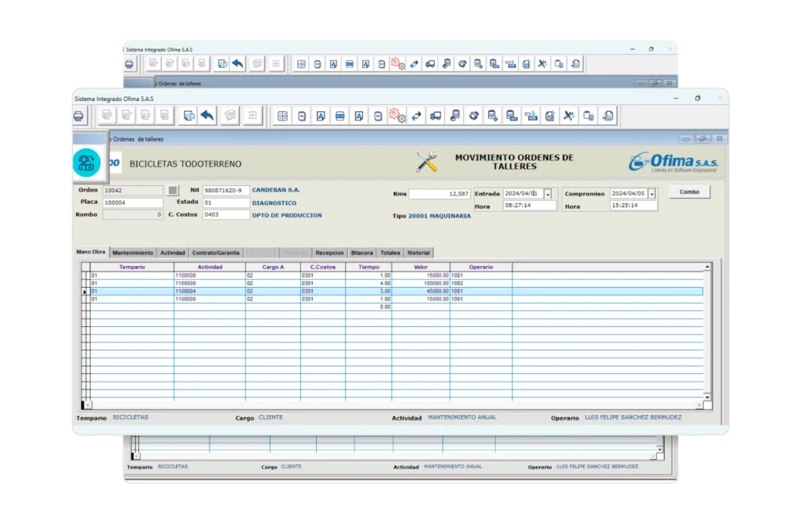Click the CANDERAN S.A. client name
The width and height of the screenshot is (801, 513).
click(x=276, y=189)
